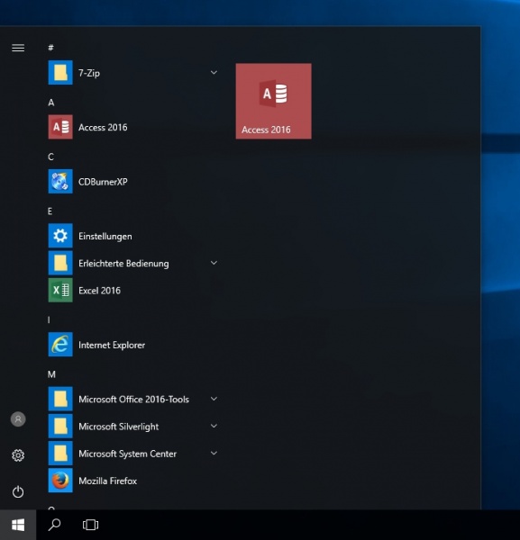The width and height of the screenshot is (520, 540).
Task: Click the CDBurnerXP disc icon
Action: (60, 182)
